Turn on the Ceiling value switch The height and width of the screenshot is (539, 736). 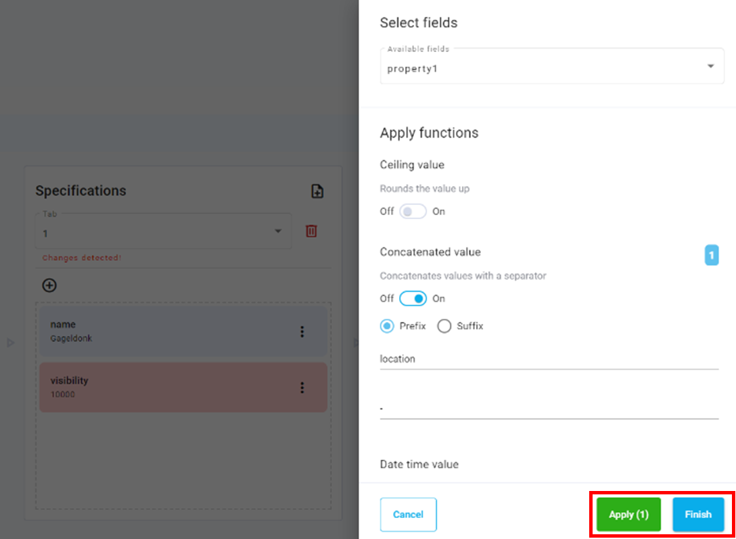[x=413, y=212]
